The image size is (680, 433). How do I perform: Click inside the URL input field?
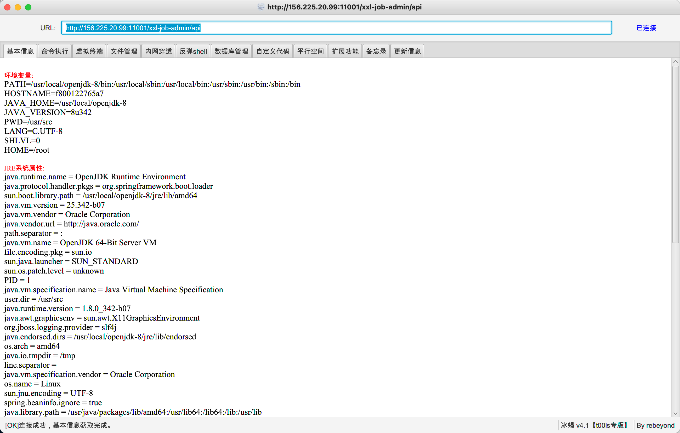click(336, 28)
